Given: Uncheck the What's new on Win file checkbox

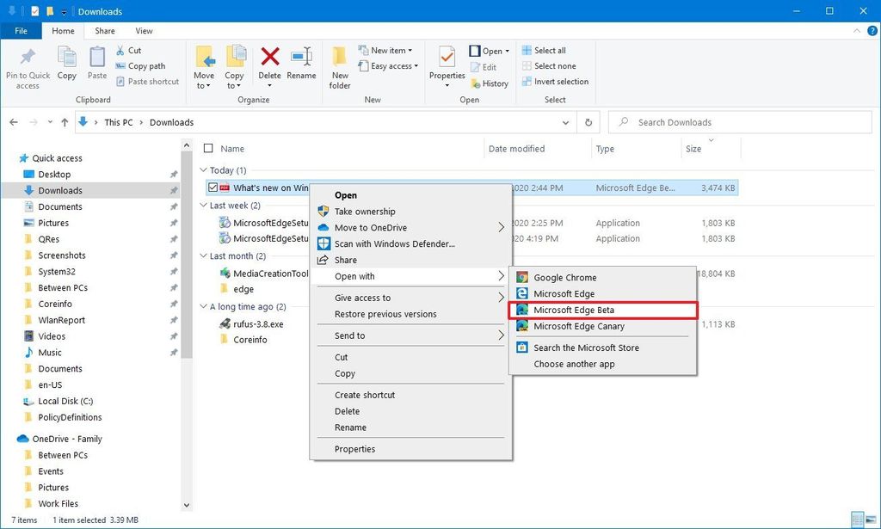Looking at the screenshot, I should pos(212,187).
